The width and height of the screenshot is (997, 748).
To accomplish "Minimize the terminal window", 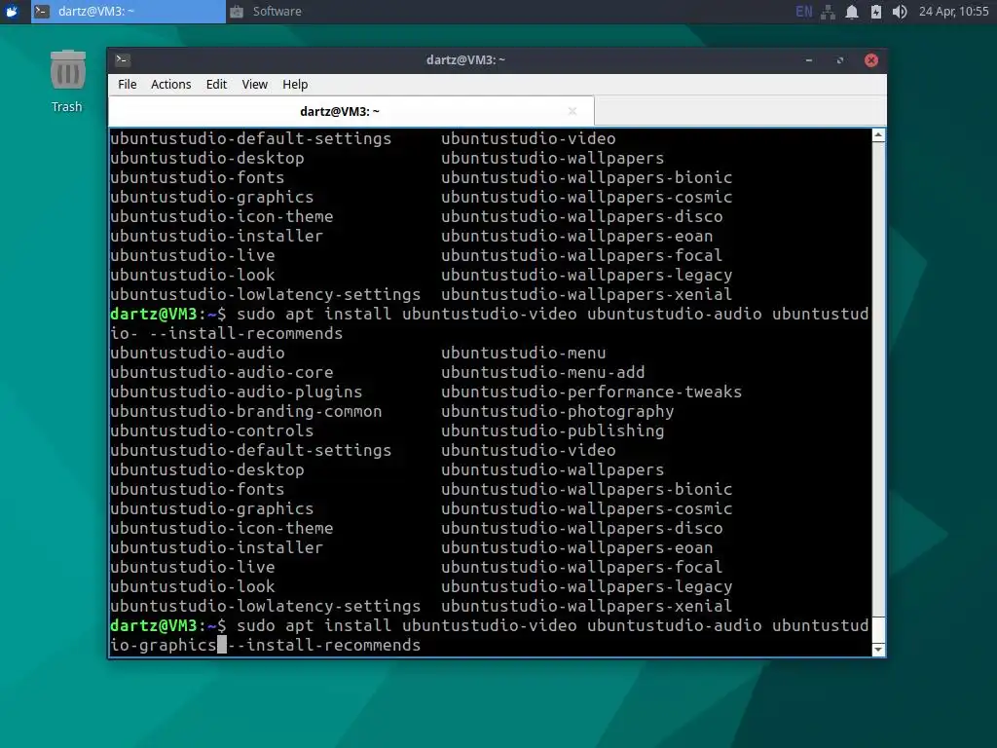I will click(x=809, y=60).
